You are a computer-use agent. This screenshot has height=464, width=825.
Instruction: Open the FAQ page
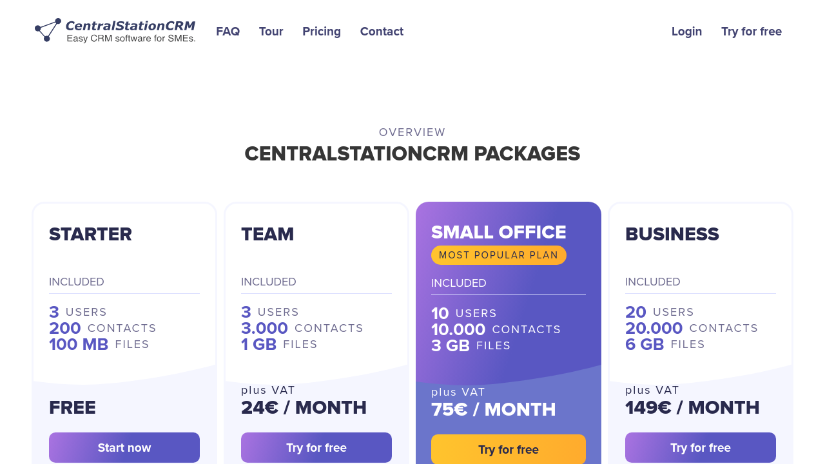(x=228, y=32)
